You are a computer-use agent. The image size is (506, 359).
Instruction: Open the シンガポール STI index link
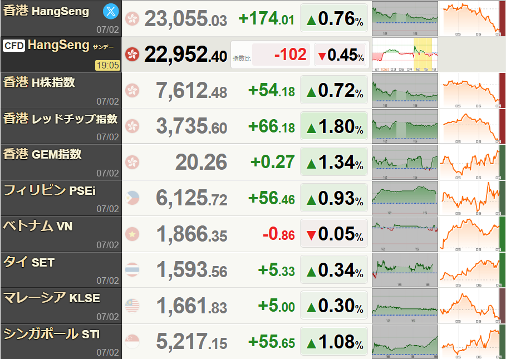point(52,334)
